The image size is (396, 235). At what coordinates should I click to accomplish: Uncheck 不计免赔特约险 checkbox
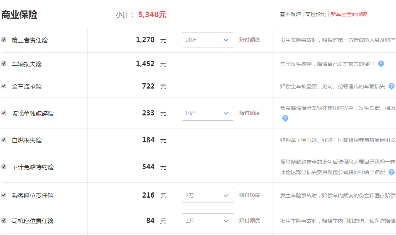tap(4, 167)
